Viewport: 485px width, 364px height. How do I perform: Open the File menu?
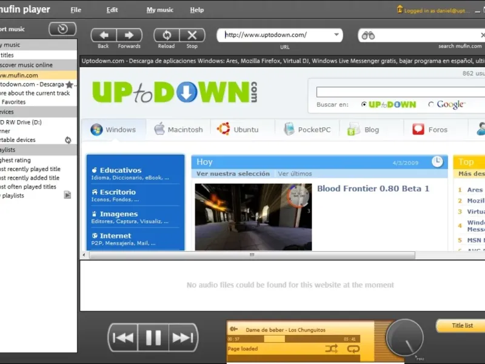(x=76, y=10)
